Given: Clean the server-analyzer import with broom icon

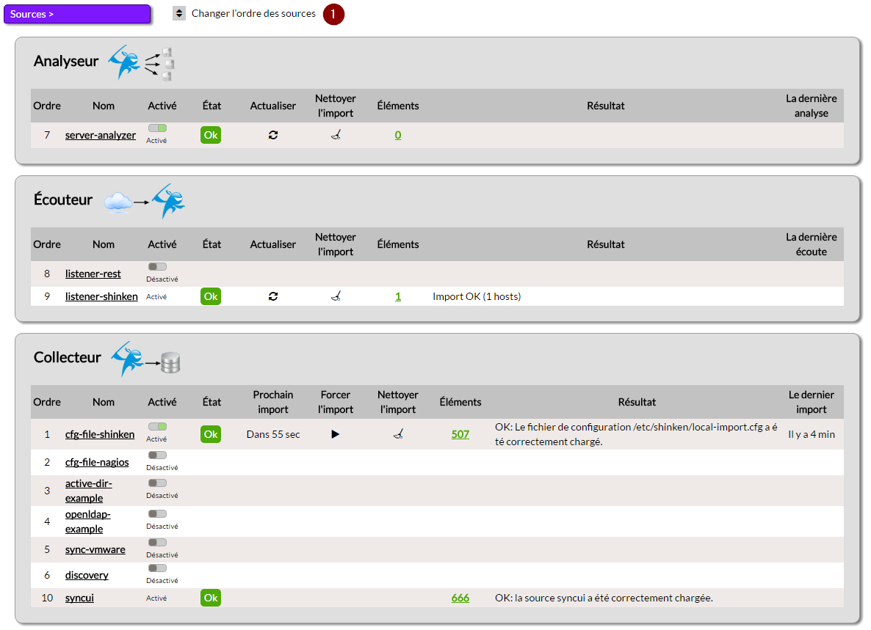Looking at the screenshot, I should 336,135.
